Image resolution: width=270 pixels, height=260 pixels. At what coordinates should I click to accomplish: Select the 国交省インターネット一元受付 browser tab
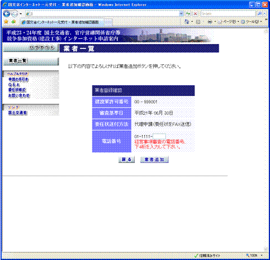point(62,22)
